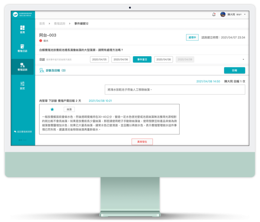This screenshot has width=260, height=222.
Task: Open 設定 sliders icon in sidebar
Action: tap(22, 84)
